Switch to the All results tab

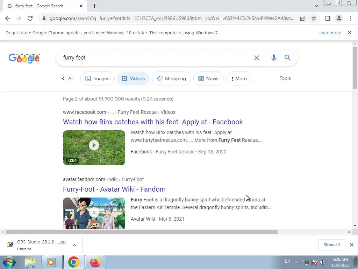pyautogui.click(x=68, y=78)
